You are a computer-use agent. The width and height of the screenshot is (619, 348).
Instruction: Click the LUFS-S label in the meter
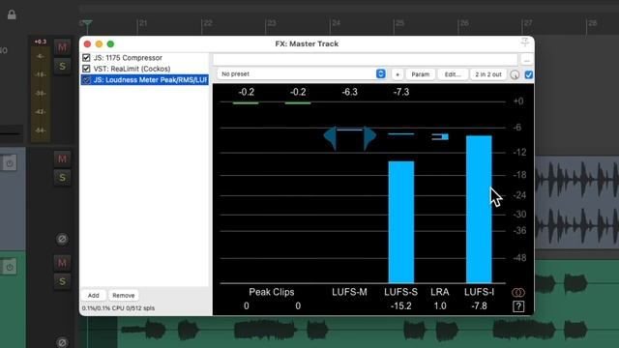[x=400, y=292]
